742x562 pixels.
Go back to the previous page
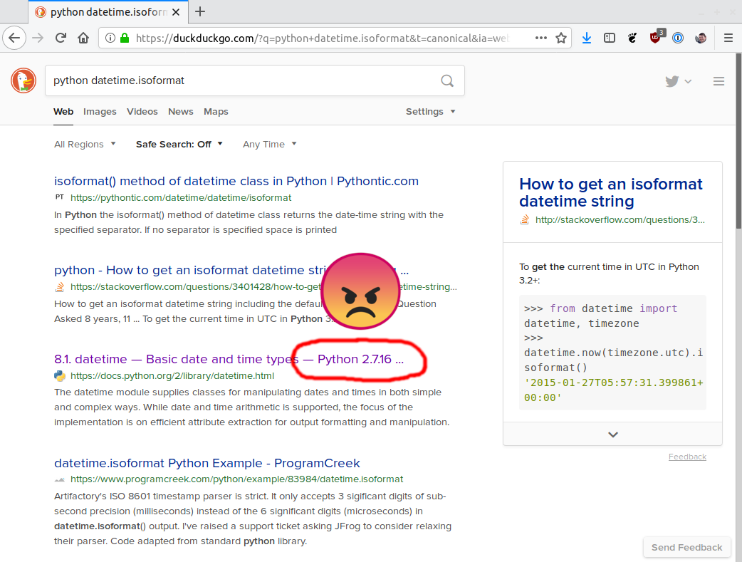coord(14,38)
